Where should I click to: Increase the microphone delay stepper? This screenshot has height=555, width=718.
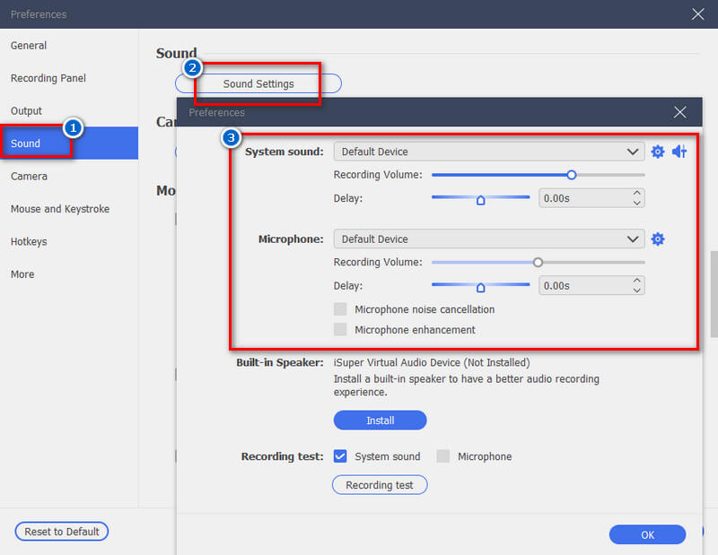[636, 280]
